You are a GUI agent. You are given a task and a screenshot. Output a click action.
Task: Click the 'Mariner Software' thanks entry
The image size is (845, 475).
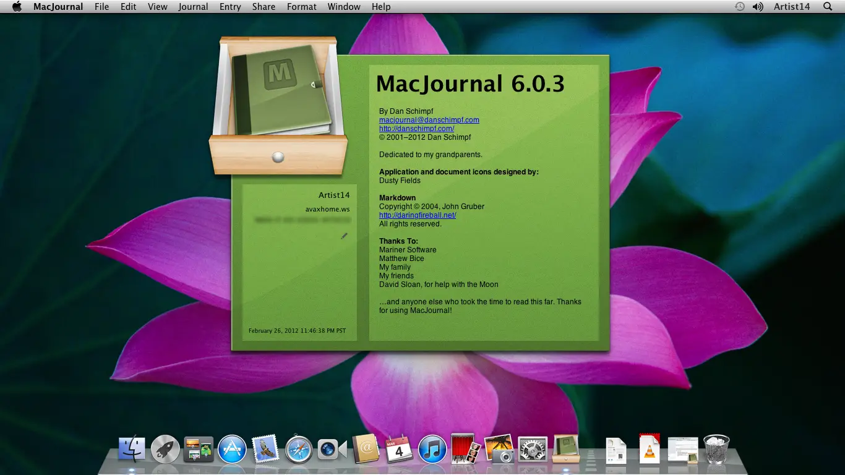coord(408,250)
